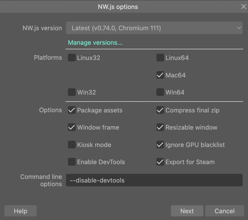The image size is (248, 220).
Task: Close the NW.js options dialog
Action: tap(243, 7)
